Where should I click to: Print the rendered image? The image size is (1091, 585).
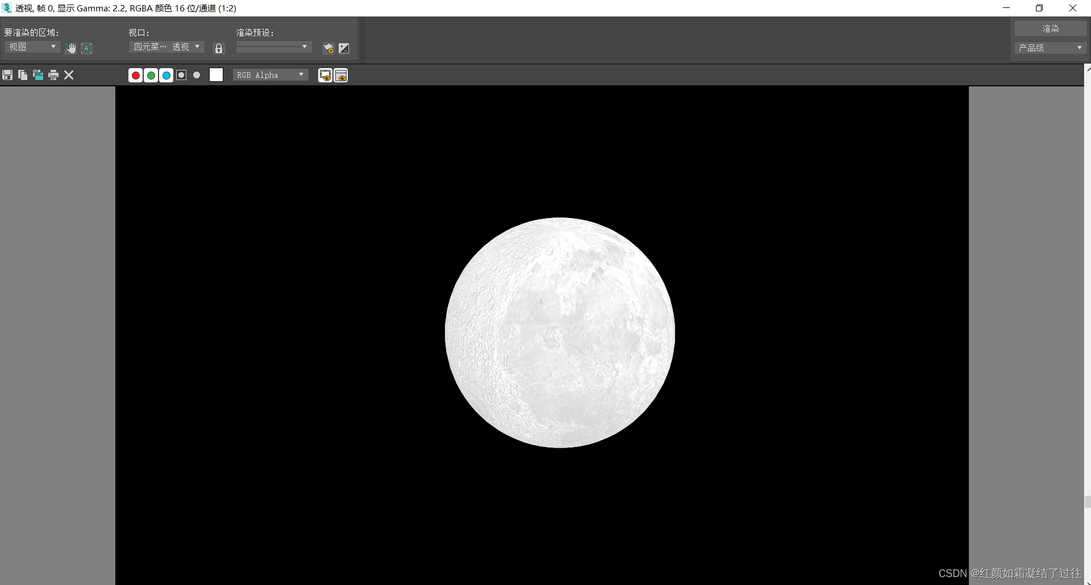(x=53, y=75)
